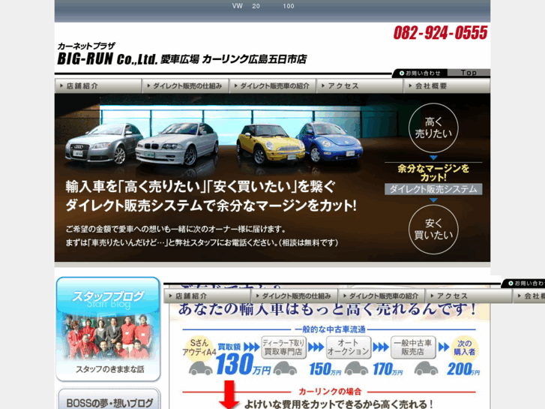Open 店舗紹介 in the top navigation bar

click(98, 86)
